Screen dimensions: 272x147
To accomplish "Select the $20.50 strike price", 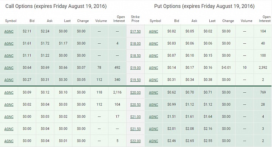I will coord(135,105).
